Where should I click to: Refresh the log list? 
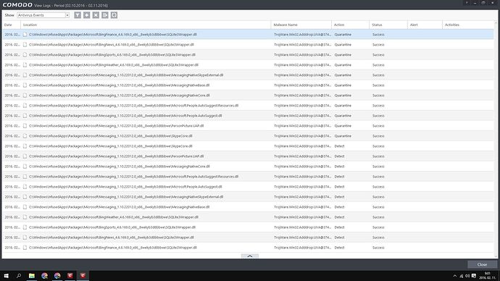pyautogui.click(x=114, y=15)
